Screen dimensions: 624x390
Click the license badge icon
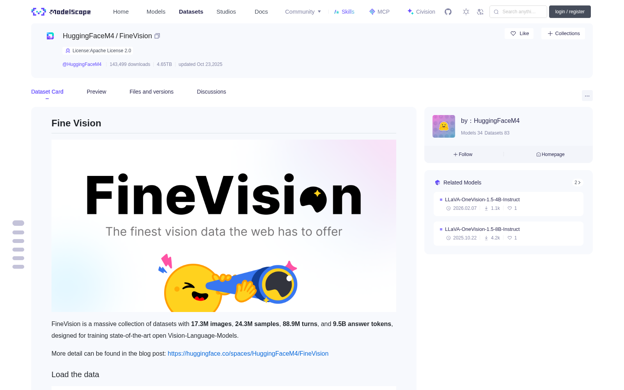coord(68,51)
